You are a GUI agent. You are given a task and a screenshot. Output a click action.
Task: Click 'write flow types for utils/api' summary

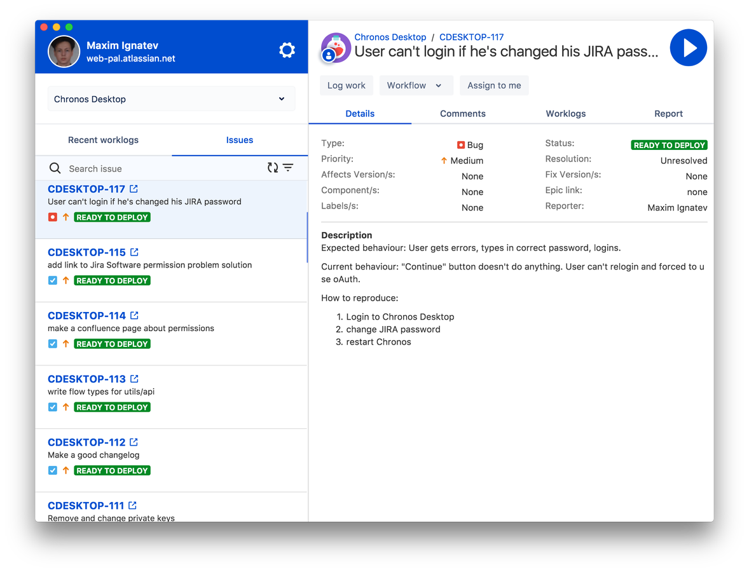[x=101, y=392]
